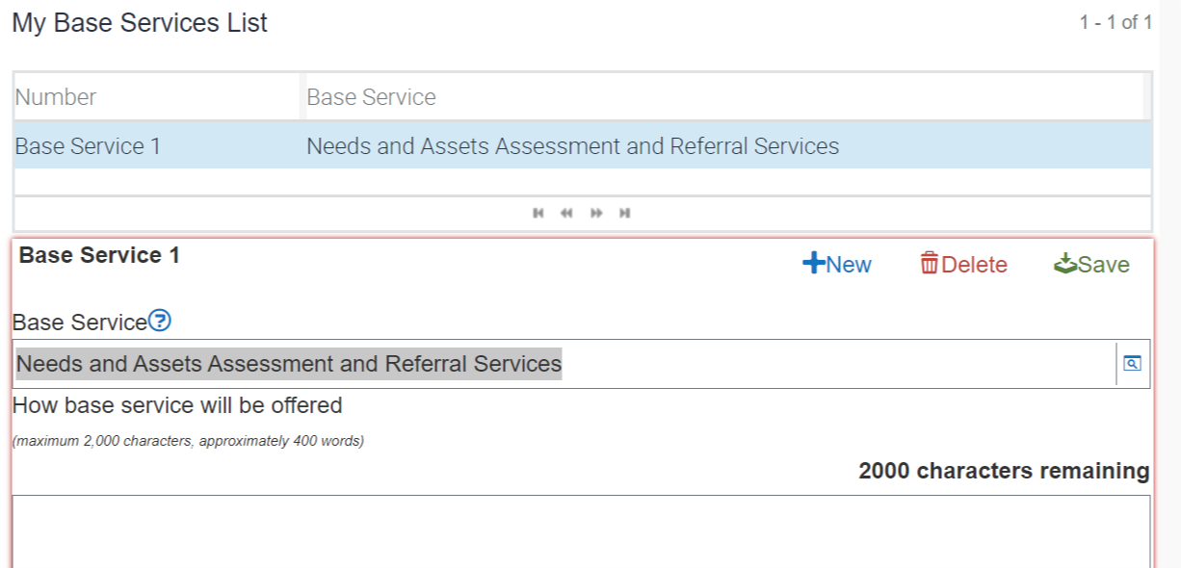Save the Base Service 1 record

tap(1091, 265)
